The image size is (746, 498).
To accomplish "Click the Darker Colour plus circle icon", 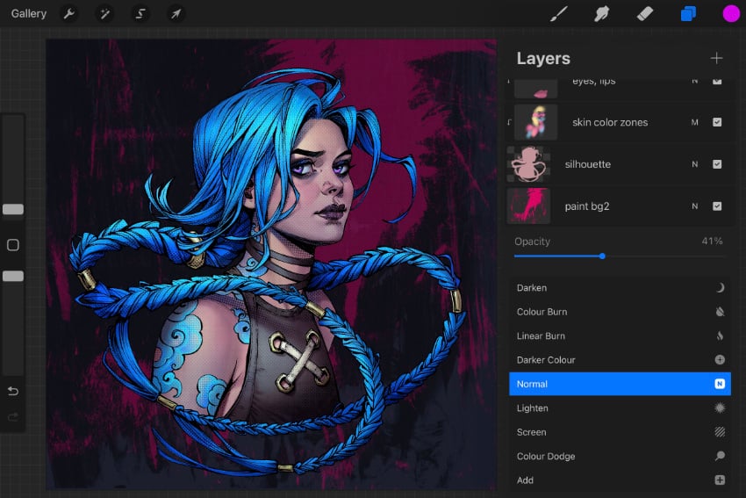I will point(720,360).
